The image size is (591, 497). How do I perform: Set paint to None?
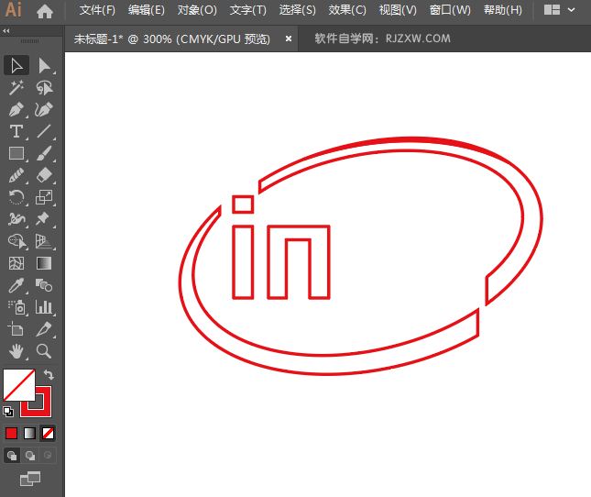tap(48, 434)
